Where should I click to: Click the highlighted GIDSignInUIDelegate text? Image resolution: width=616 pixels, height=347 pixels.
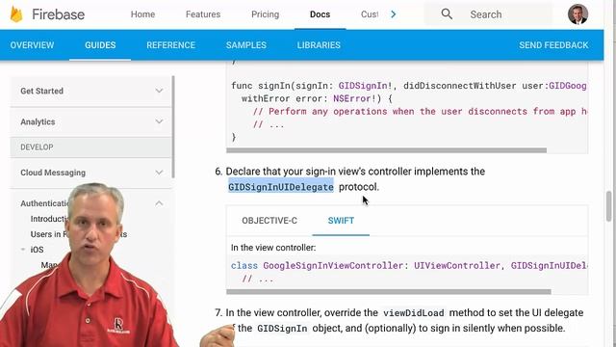(281, 187)
